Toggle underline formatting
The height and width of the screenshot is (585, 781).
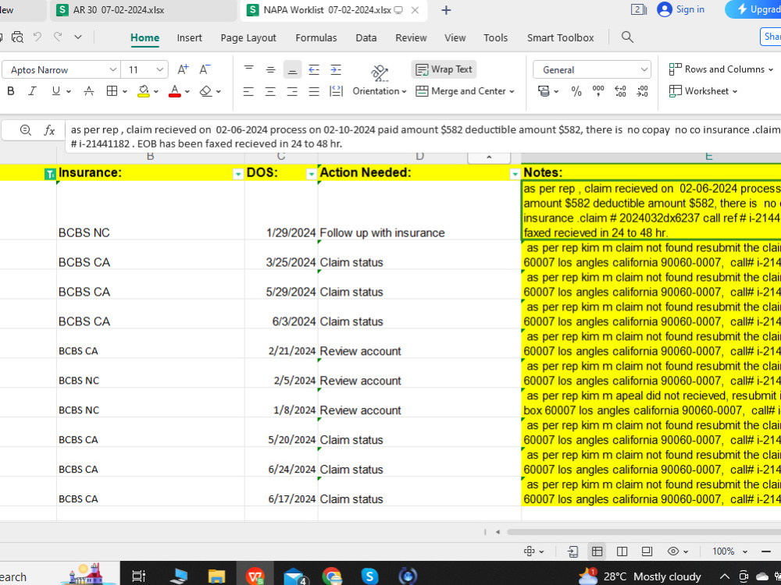tap(55, 91)
